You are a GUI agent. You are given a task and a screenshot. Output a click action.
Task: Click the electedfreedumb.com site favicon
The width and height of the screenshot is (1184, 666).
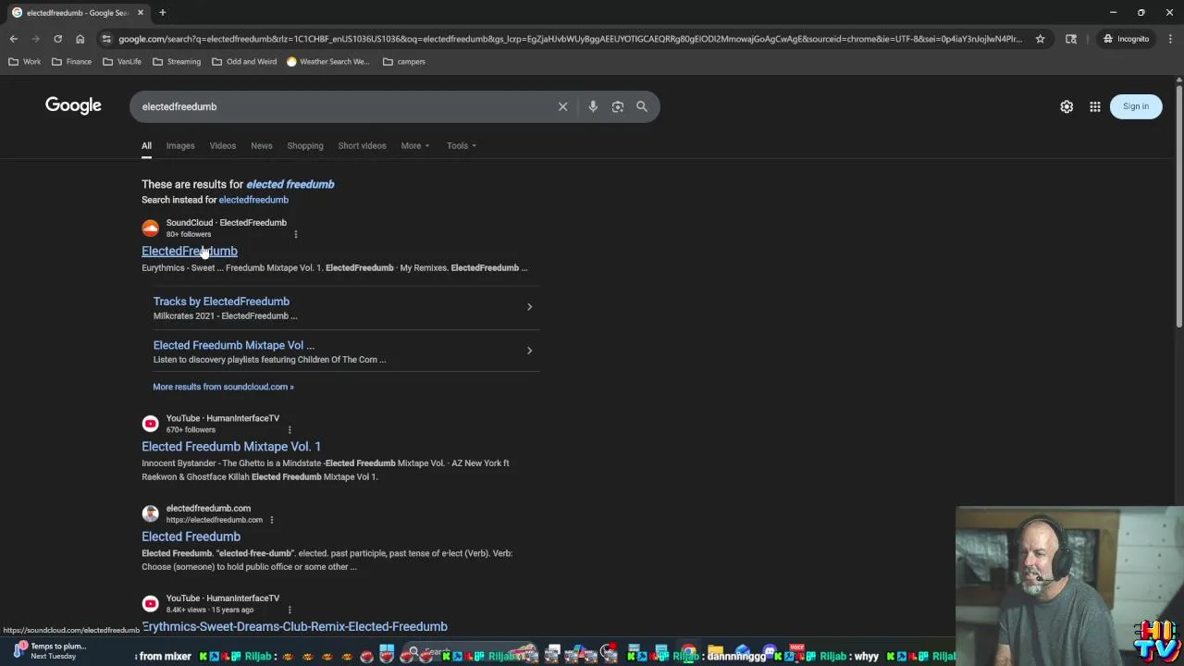click(150, 513)
